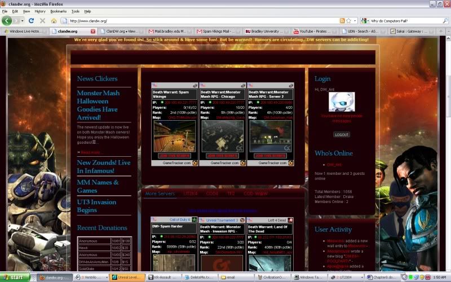
Task: Join the Monster Mash RPG Chicago server
Action: [222, 156]
